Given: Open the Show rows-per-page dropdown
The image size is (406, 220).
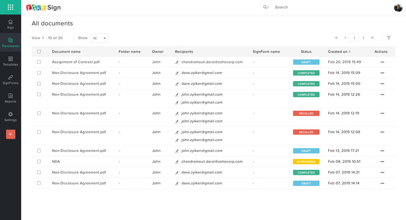Looking at the screenshot, I should click(99, 38).
